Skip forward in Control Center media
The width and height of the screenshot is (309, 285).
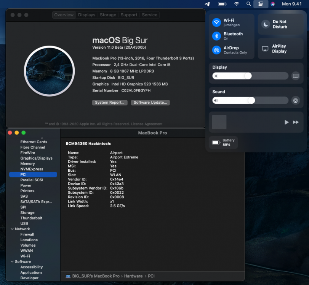(x=296, y=122)
